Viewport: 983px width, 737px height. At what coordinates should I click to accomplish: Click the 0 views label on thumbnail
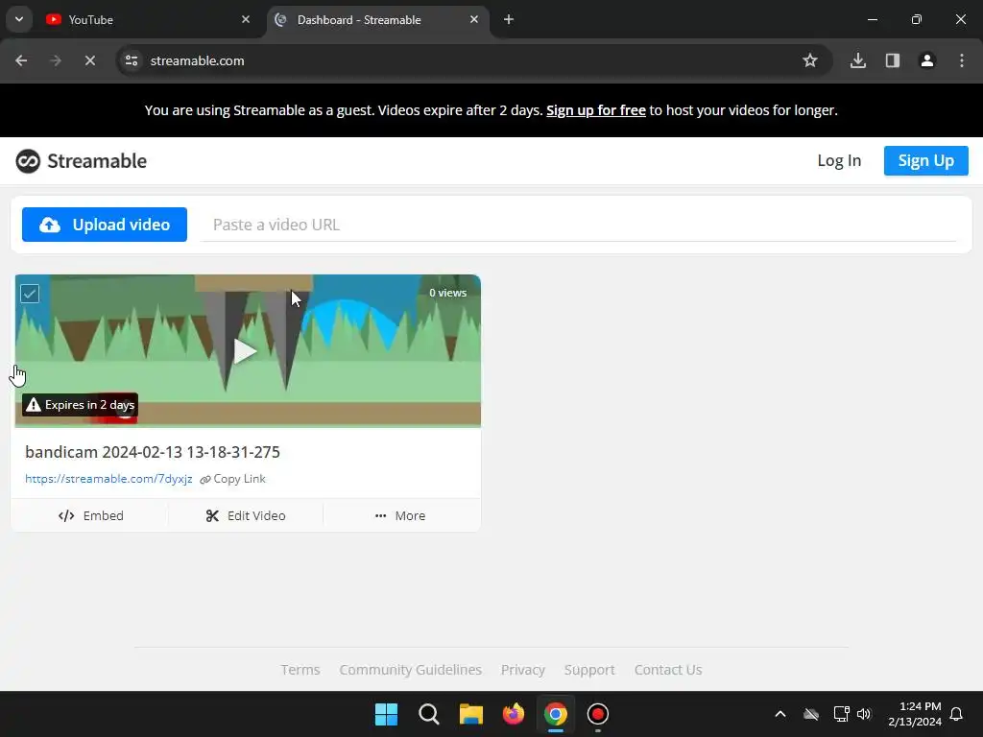(447, 293)
